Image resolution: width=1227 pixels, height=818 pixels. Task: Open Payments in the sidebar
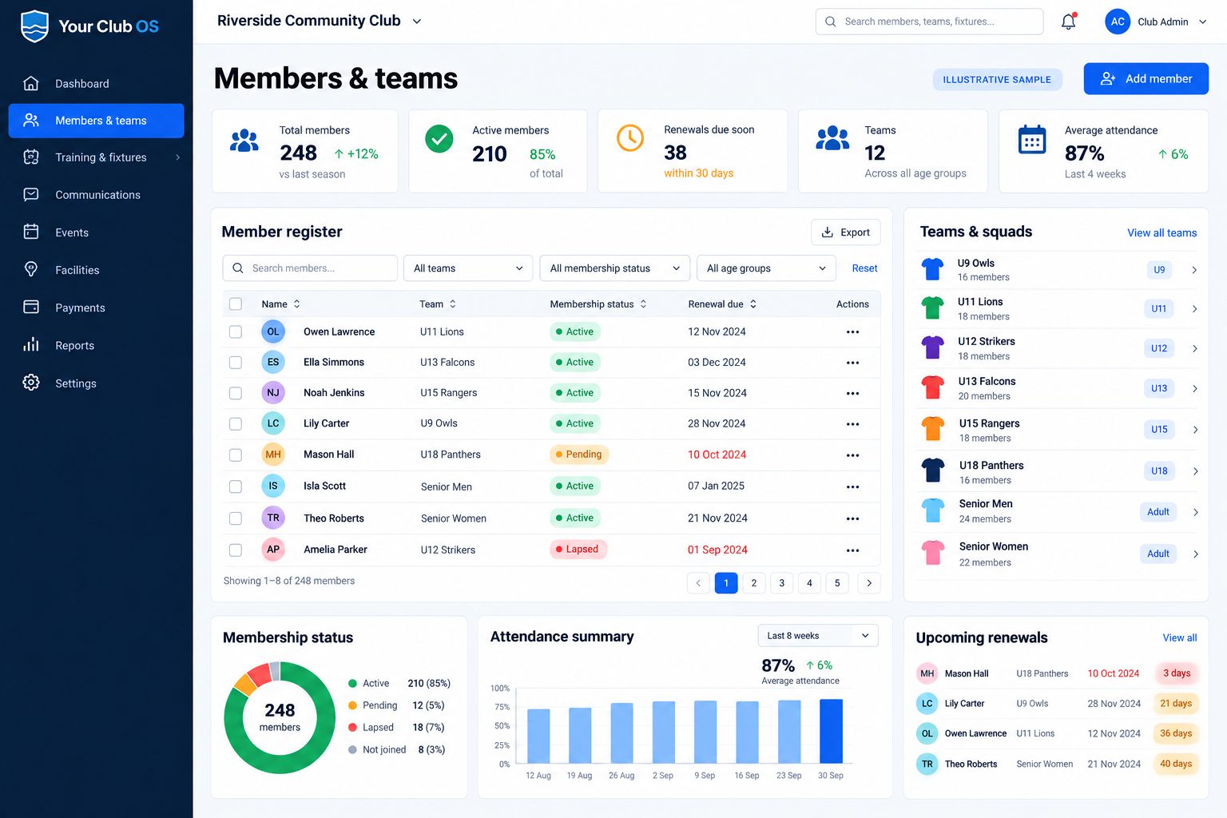96,308
